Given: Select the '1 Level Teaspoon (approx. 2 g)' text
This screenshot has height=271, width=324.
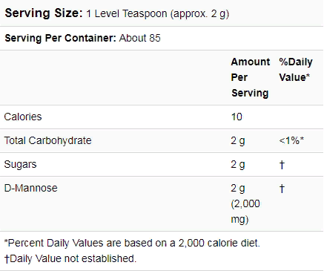Looking at the screenshot, I should [158, 14].
